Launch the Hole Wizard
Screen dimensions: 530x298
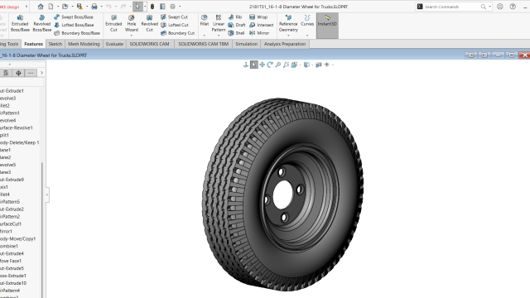(132, 23)
